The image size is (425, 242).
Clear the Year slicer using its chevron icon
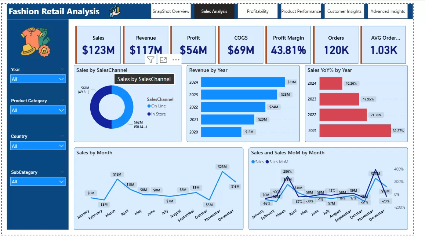(62, 69)
